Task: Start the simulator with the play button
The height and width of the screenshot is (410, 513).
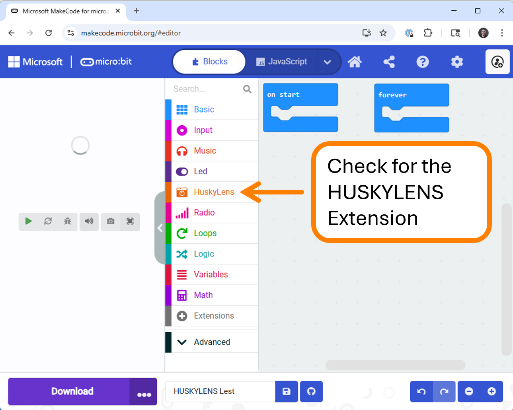Action: [28, 221]
